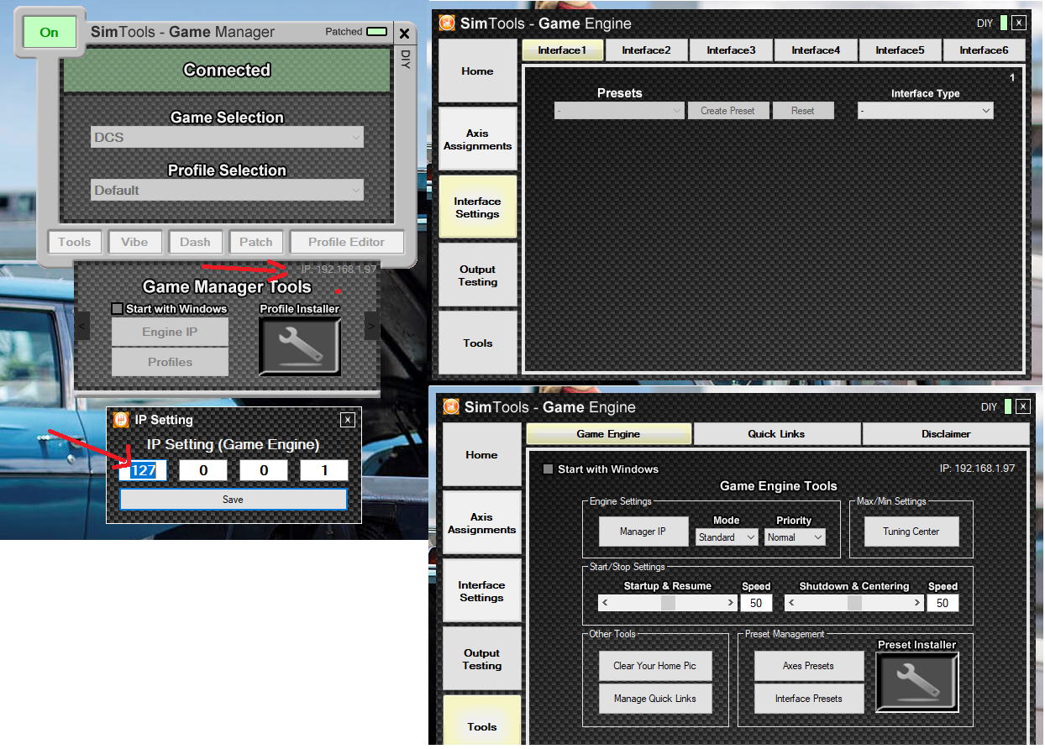Screen dimensions: 1045x749
Task: Toggle the green On button in Game Manager
Action: pyautogui.click(x=50, y=33)
